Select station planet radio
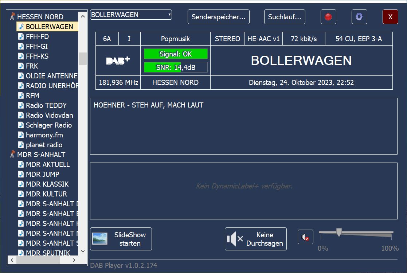Image resolution: width=407 pixels, height=273 pixels. 44,145
